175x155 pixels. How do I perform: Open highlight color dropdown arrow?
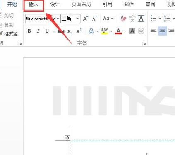[111, 31]
